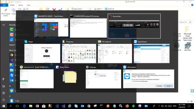Click the user account avatar in Start menu
Image resolution: width=194 pixels, height=109 pixels.
click(4, 79)
